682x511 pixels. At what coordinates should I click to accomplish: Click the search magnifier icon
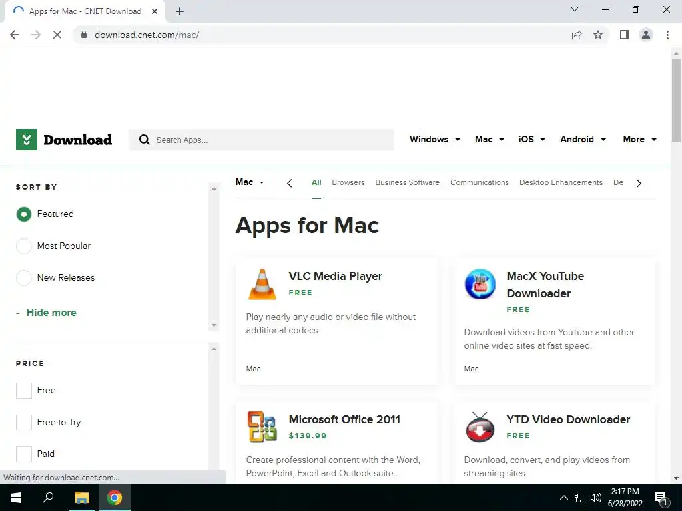(x=144, y=140)
